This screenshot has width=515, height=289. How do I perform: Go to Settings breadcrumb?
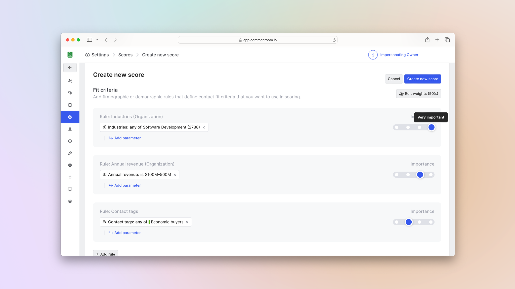[100, 55]
